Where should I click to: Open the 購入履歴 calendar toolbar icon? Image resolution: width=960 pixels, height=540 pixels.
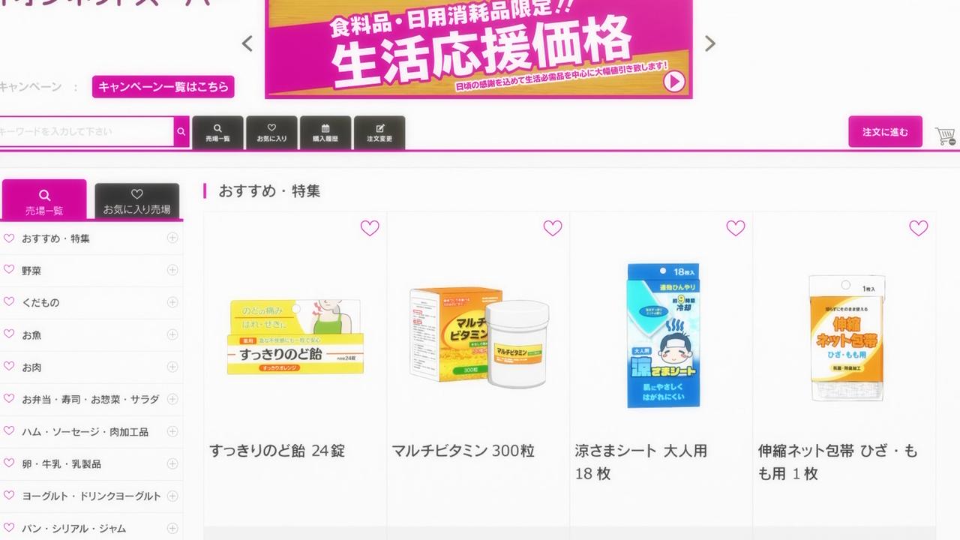[325, 133]
